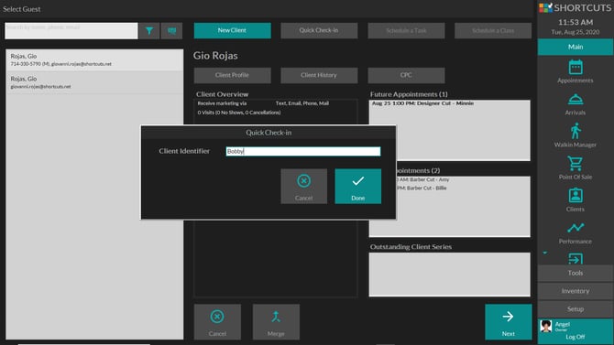The width and height of the screenshot is (614, 345).
Task: Open Client History
Action: (319, 75)
